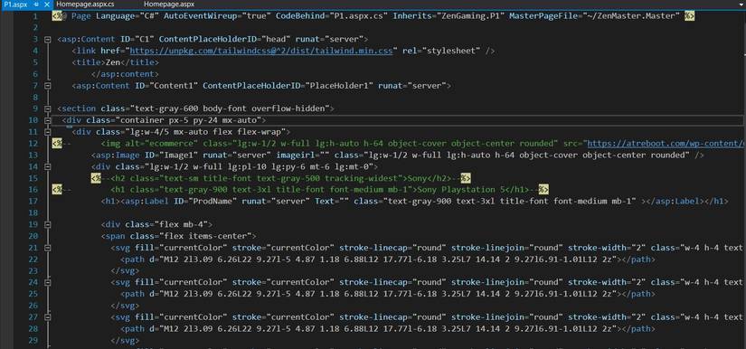The height and width of the screenshot is (349, 746).
Task: Click the <title>Zen</title> text
Action: point(116,62)
